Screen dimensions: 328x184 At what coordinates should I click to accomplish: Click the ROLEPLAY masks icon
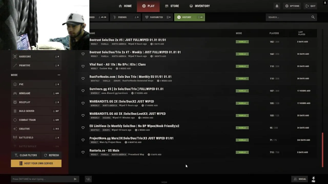[15, 102]
